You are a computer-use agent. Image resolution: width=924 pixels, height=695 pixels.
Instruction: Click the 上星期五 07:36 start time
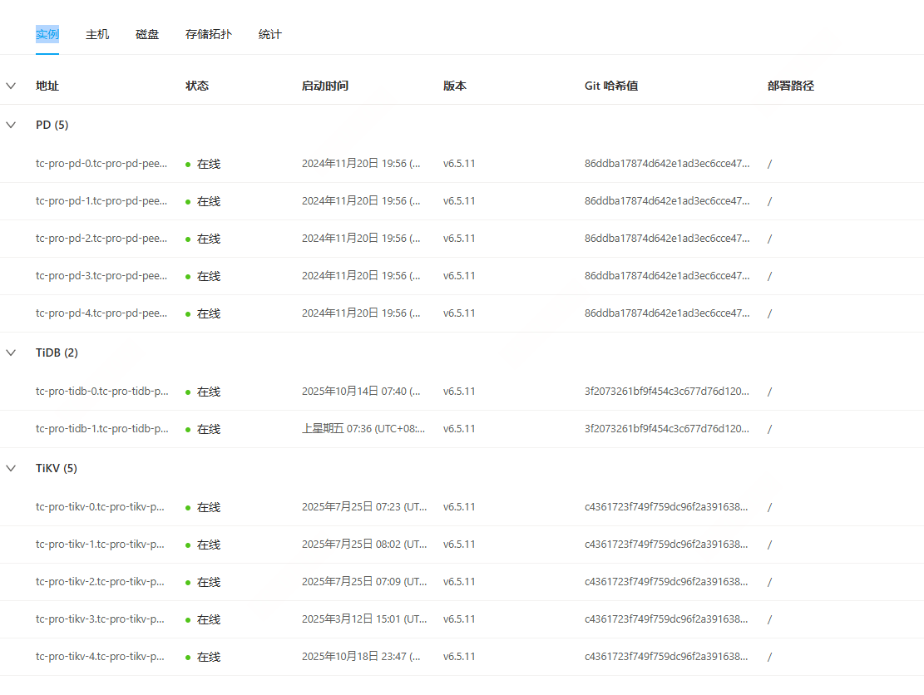click(x=363, y=429)
